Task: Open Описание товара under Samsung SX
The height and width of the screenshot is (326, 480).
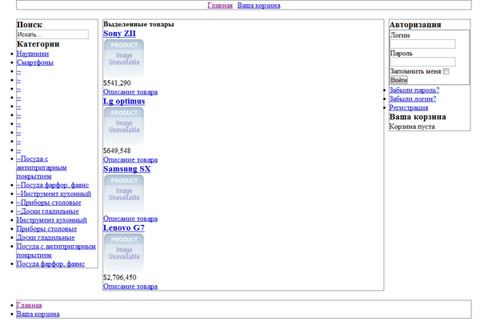Action: 130,219
